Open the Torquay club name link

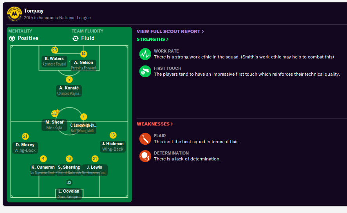(x=33, y=11)
